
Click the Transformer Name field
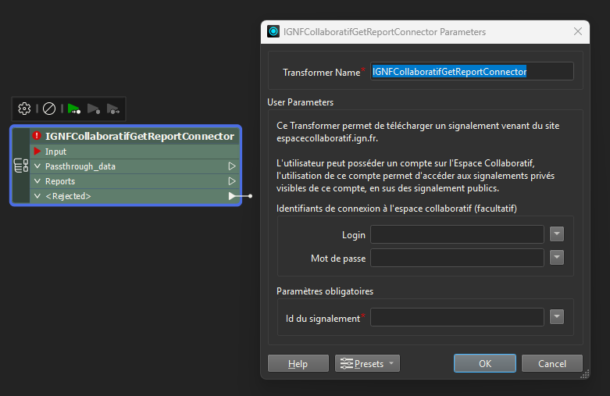click(472, 72)
